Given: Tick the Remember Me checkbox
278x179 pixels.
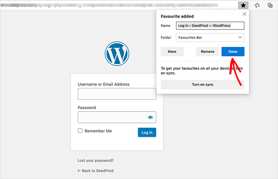Looking at the screenshot, I should tap(80, 131).
